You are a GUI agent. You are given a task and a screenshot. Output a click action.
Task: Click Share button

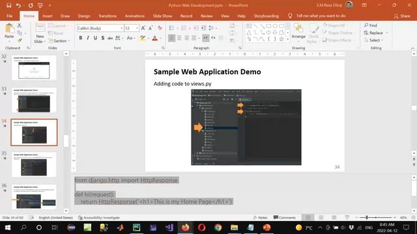(x=402, y=16)
